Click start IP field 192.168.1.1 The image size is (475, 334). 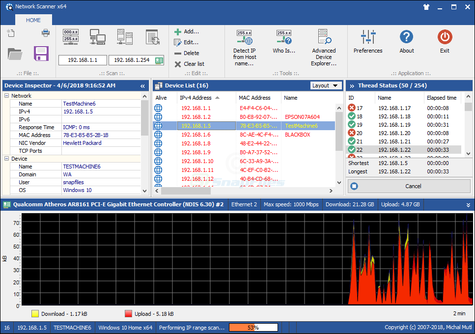(x=83, y=60)
